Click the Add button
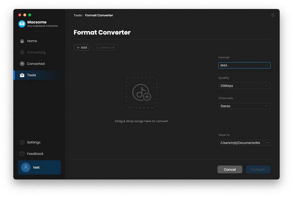Screen dimensions: 293x197 point(82,47)
